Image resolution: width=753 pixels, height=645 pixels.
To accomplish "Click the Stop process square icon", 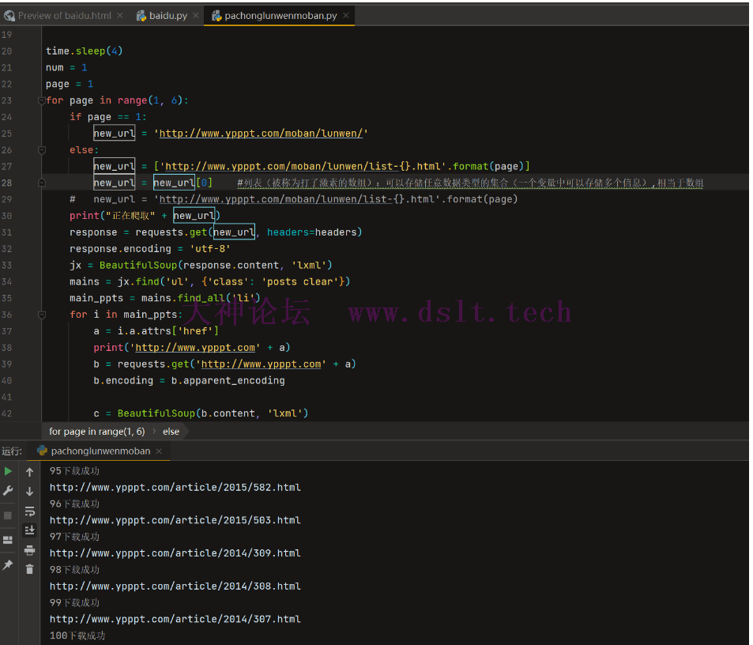I will (x=8, y=515).
